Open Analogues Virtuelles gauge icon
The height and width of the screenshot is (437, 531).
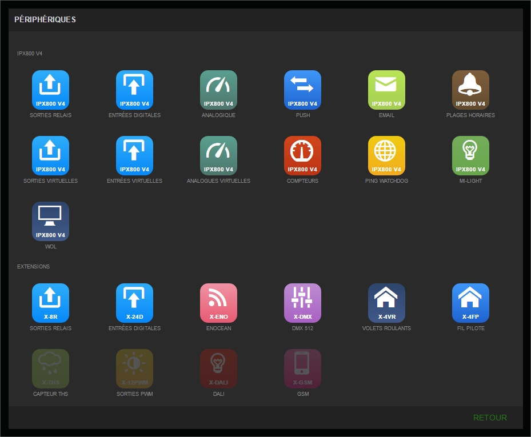tap(218, 155)
